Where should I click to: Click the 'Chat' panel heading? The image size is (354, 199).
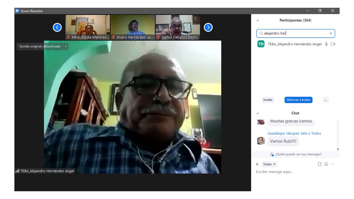[x=295, y=113]
